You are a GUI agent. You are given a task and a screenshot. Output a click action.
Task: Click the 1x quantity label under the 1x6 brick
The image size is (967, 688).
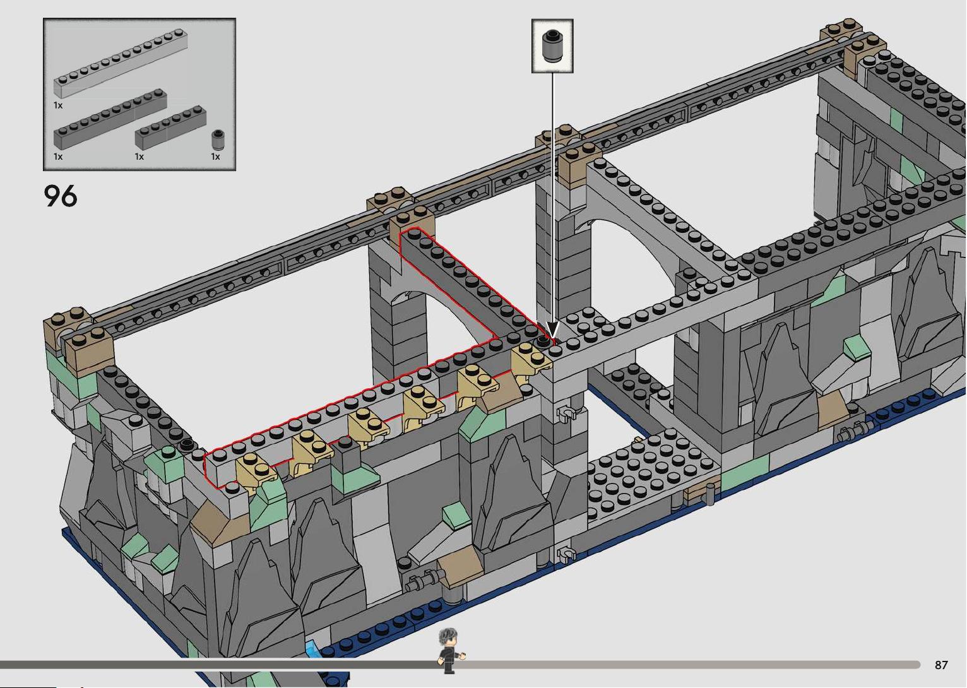point(139,157)
